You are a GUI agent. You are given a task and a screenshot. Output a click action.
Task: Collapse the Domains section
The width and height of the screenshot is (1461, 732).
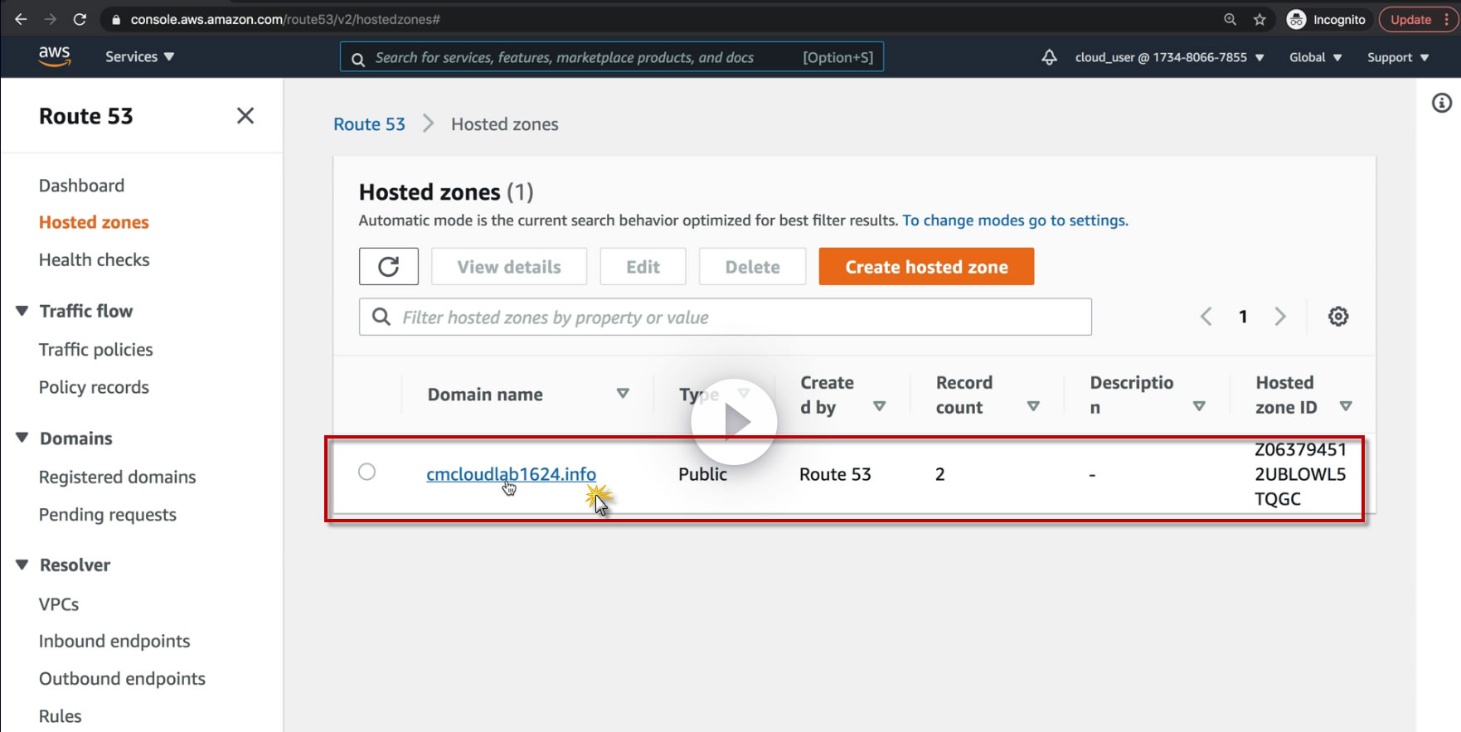[x=22, y=438]
